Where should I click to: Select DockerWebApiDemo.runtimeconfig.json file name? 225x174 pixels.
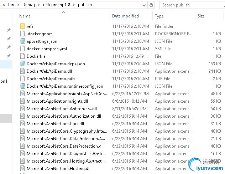point(65,86)
